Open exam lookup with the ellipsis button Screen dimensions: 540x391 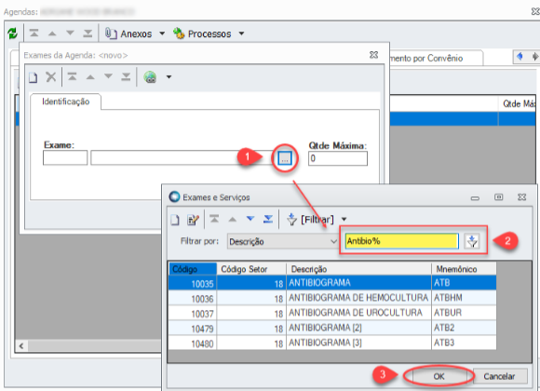tap(285, 158)
